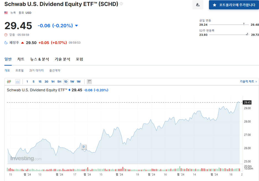Click the US flag icon
This screenshot has width=259, height=181.
click(x=6, y=13)
